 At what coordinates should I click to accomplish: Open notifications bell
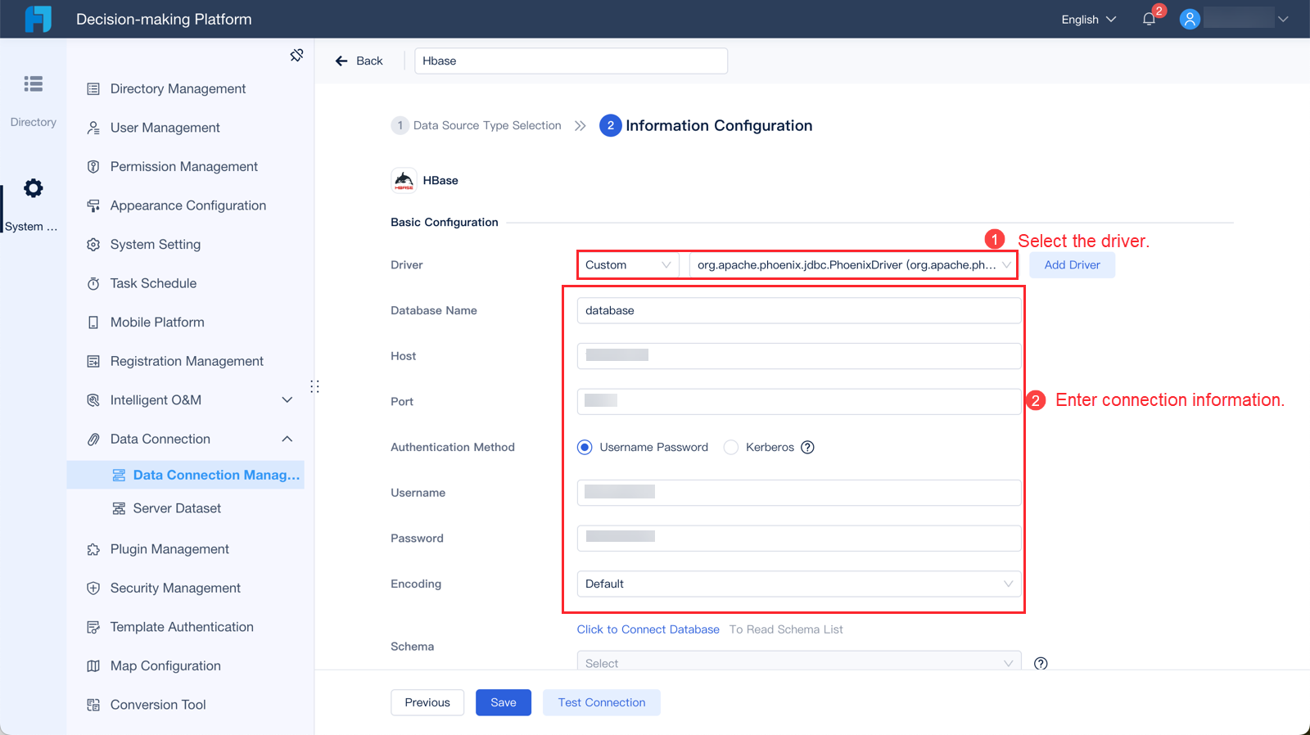pos(1149,19)
